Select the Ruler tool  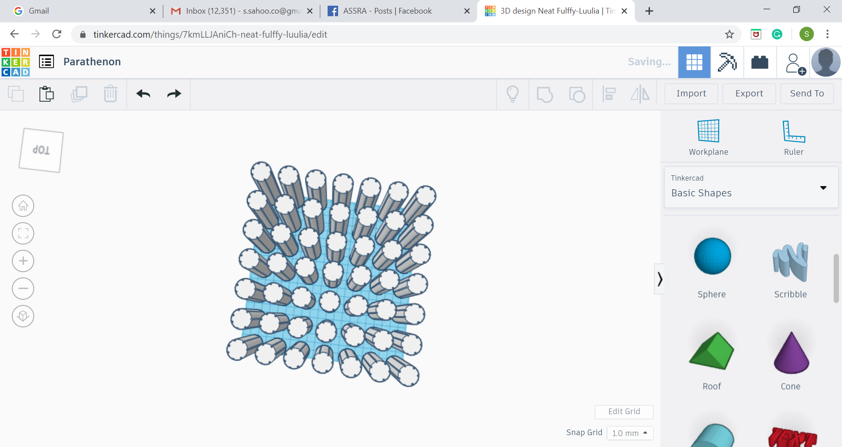[794, 138]
